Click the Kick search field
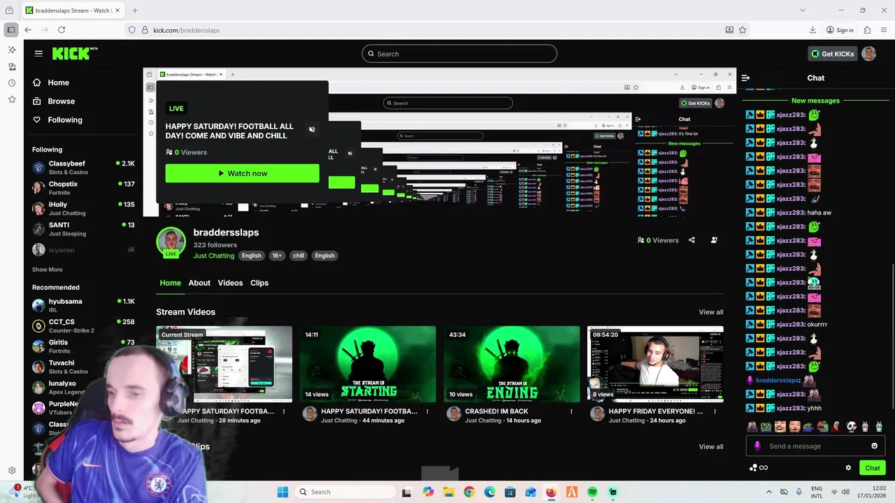 pyautogui.click(x=459, y=54)
